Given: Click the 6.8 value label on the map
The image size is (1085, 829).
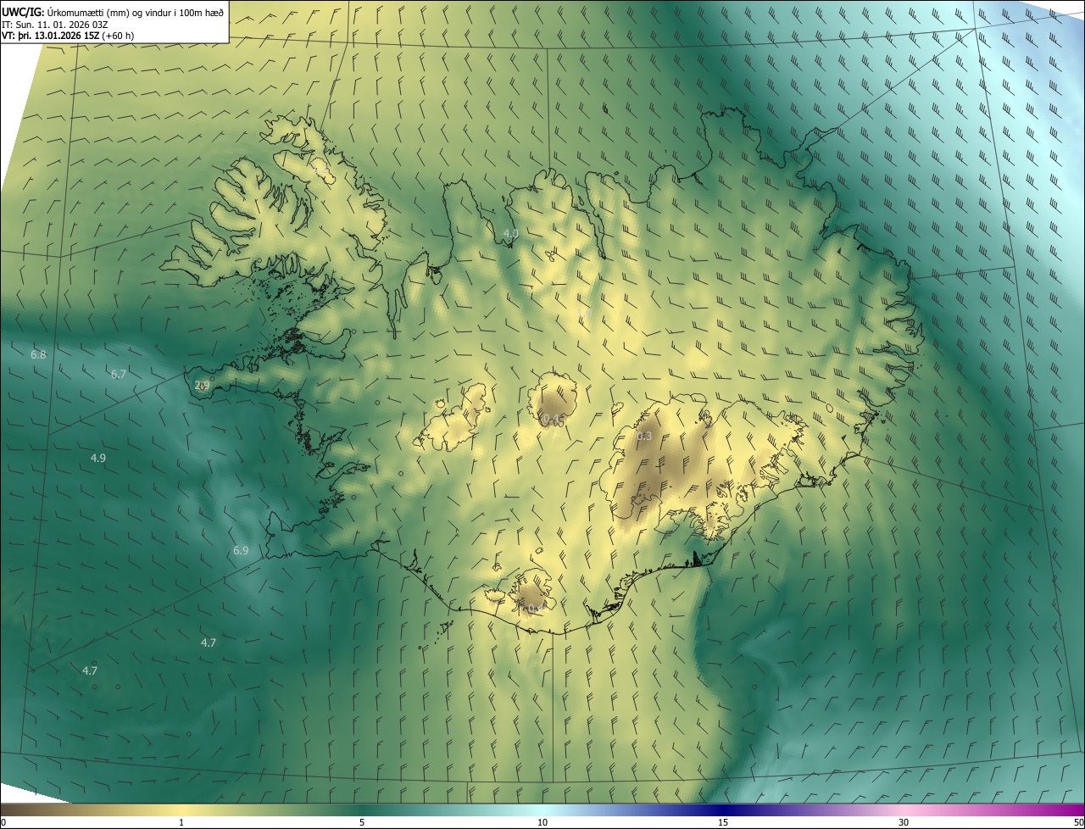Looking at the screenshot, I should (38, 354).
